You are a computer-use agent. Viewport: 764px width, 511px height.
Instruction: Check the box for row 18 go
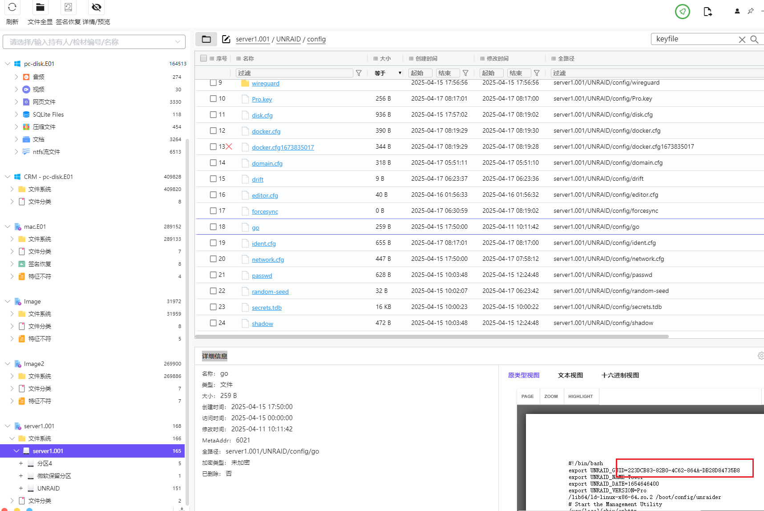(213, 227)
